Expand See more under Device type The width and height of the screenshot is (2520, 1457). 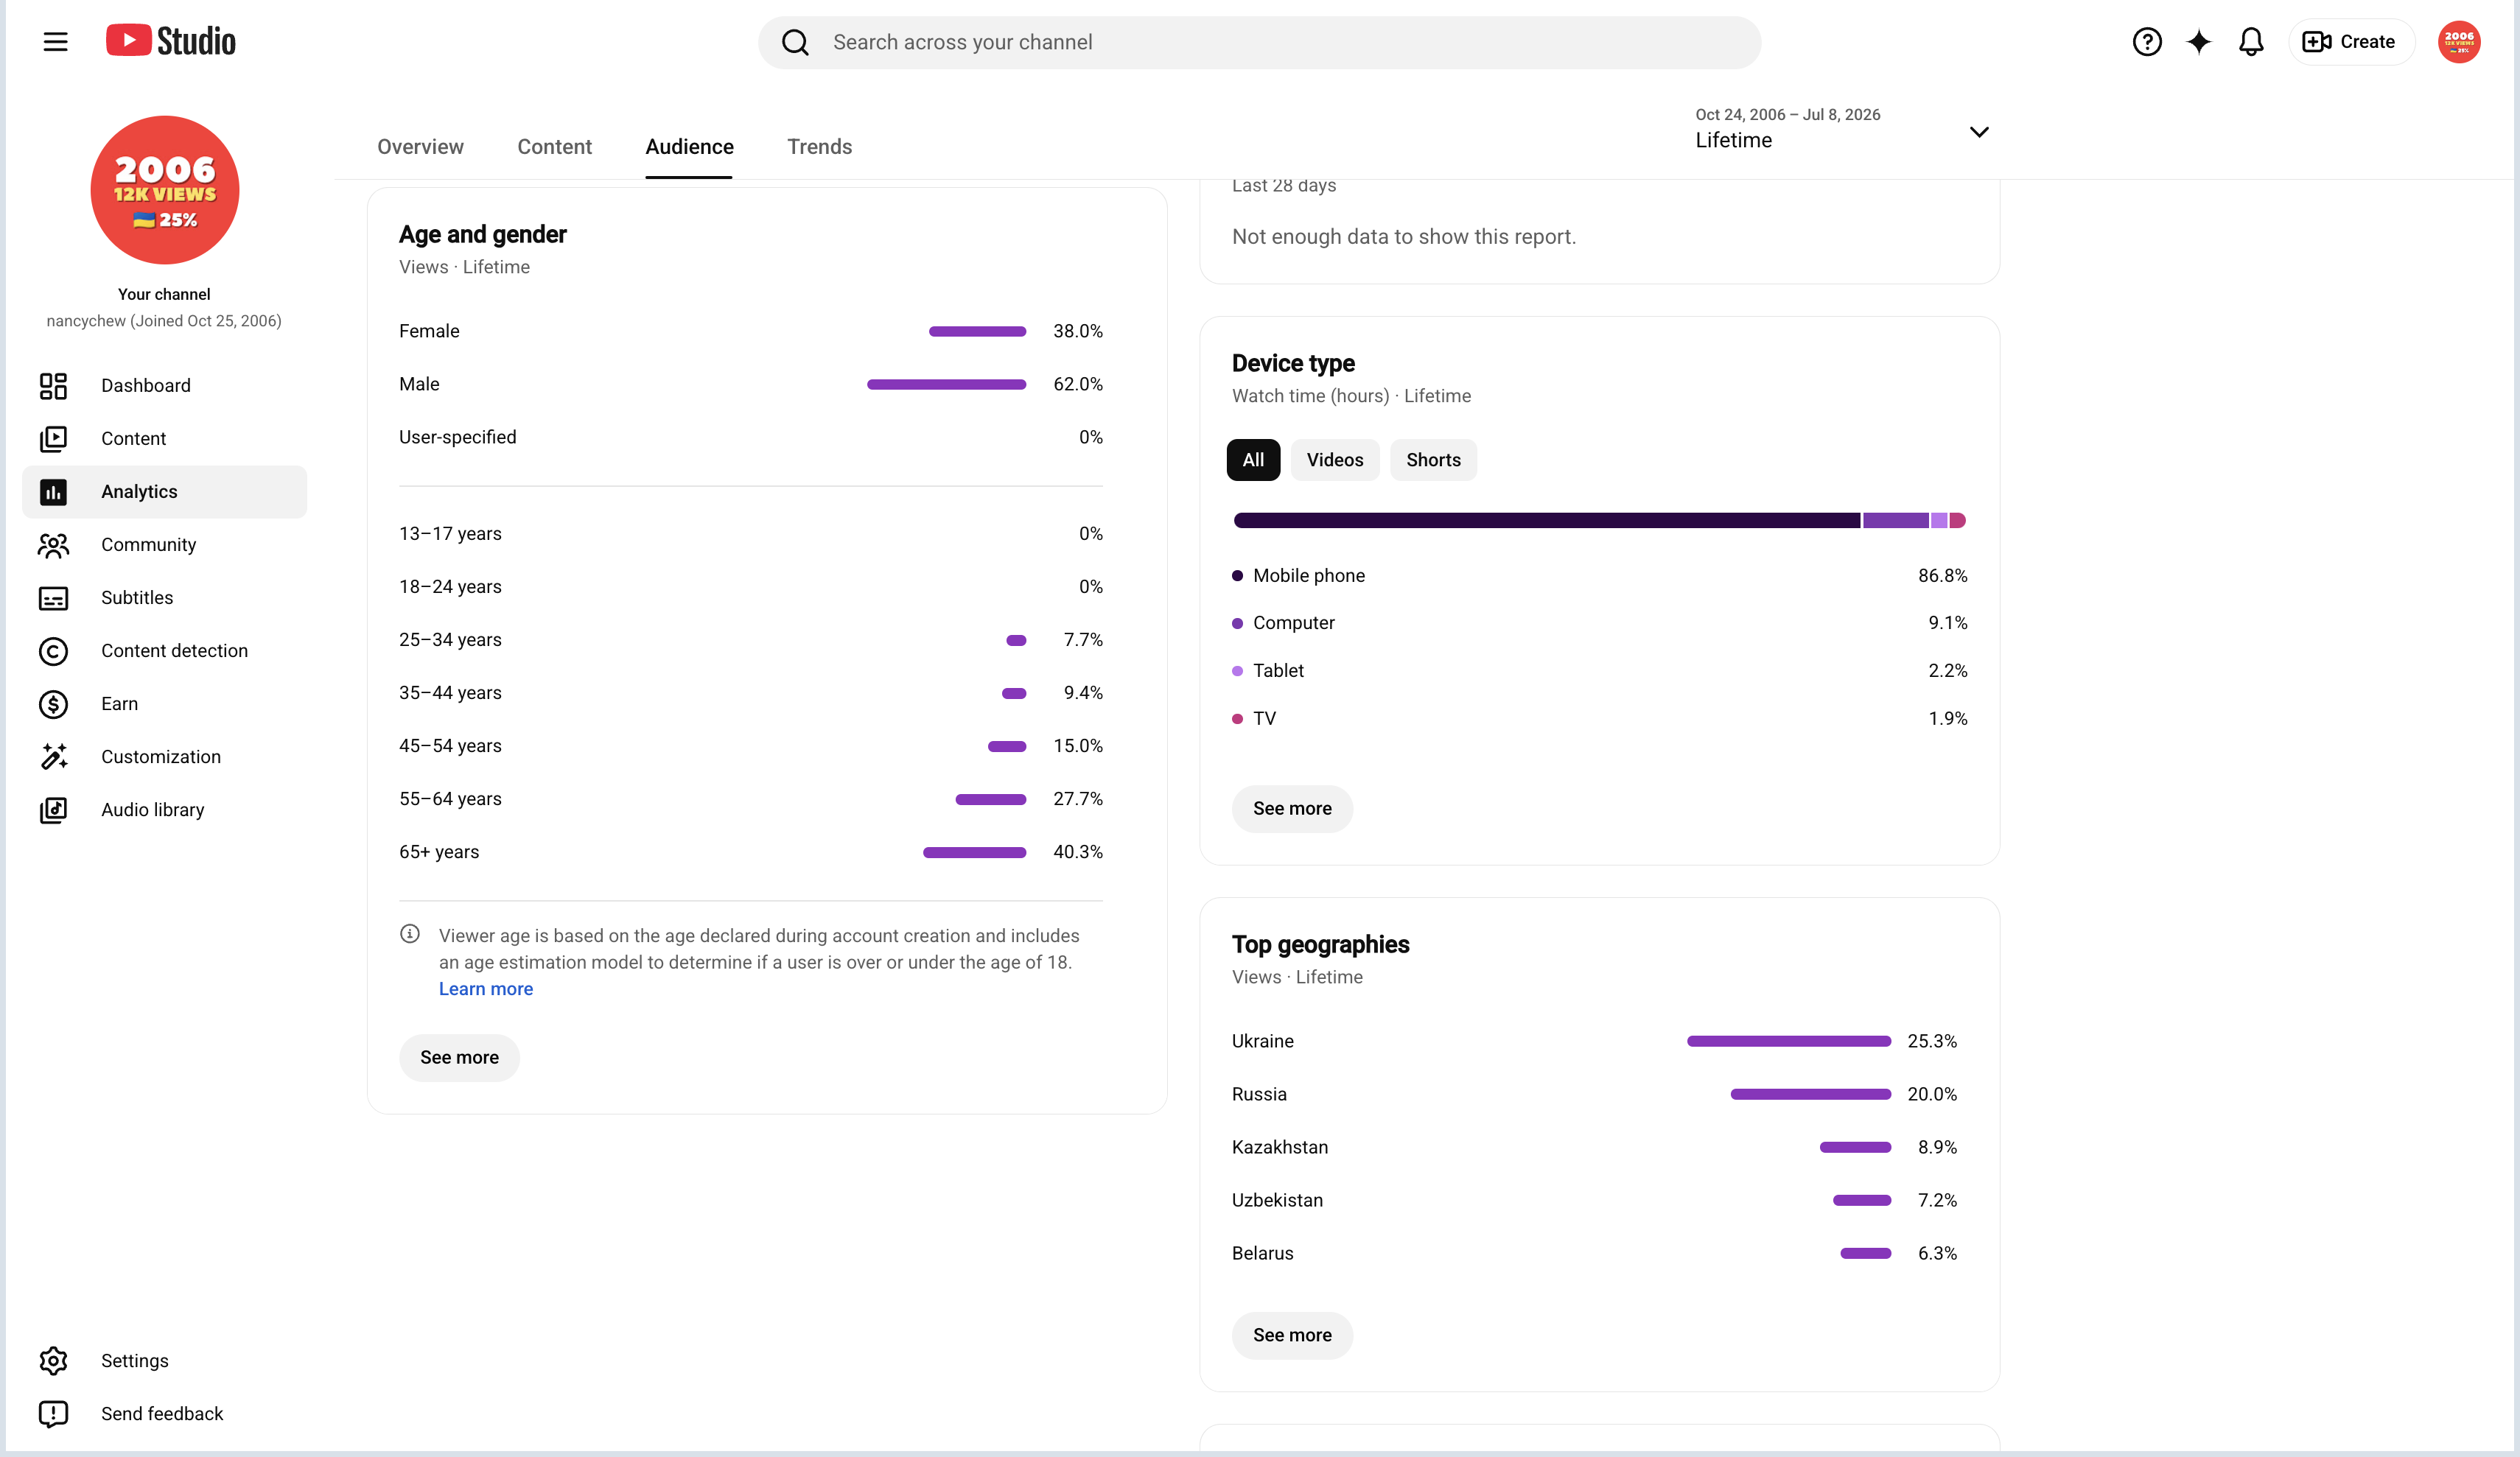1292,808
